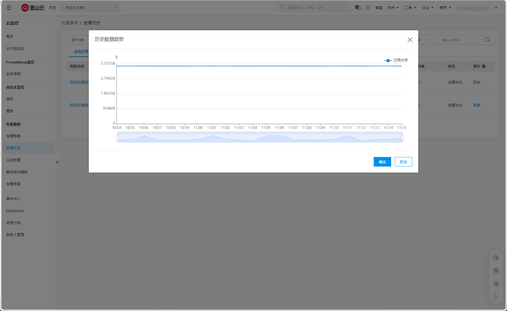Open the 近1小时 time range selector

pos(78,40)
